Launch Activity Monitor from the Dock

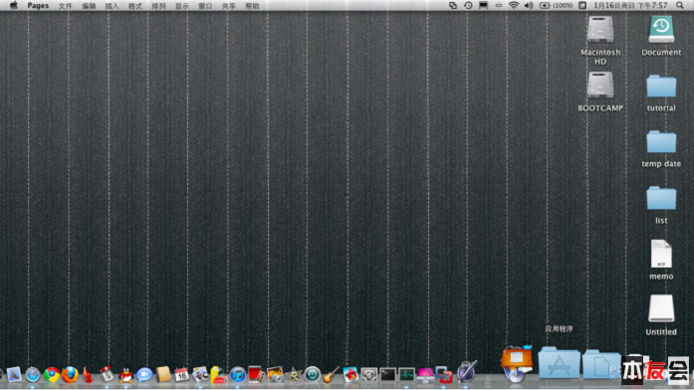(406, 375)
